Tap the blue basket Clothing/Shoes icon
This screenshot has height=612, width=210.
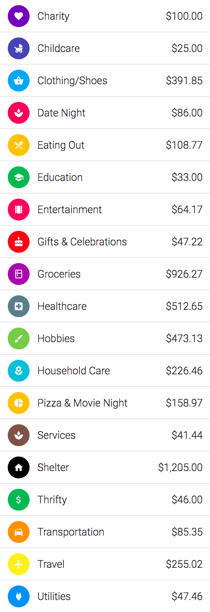[19, 81]
